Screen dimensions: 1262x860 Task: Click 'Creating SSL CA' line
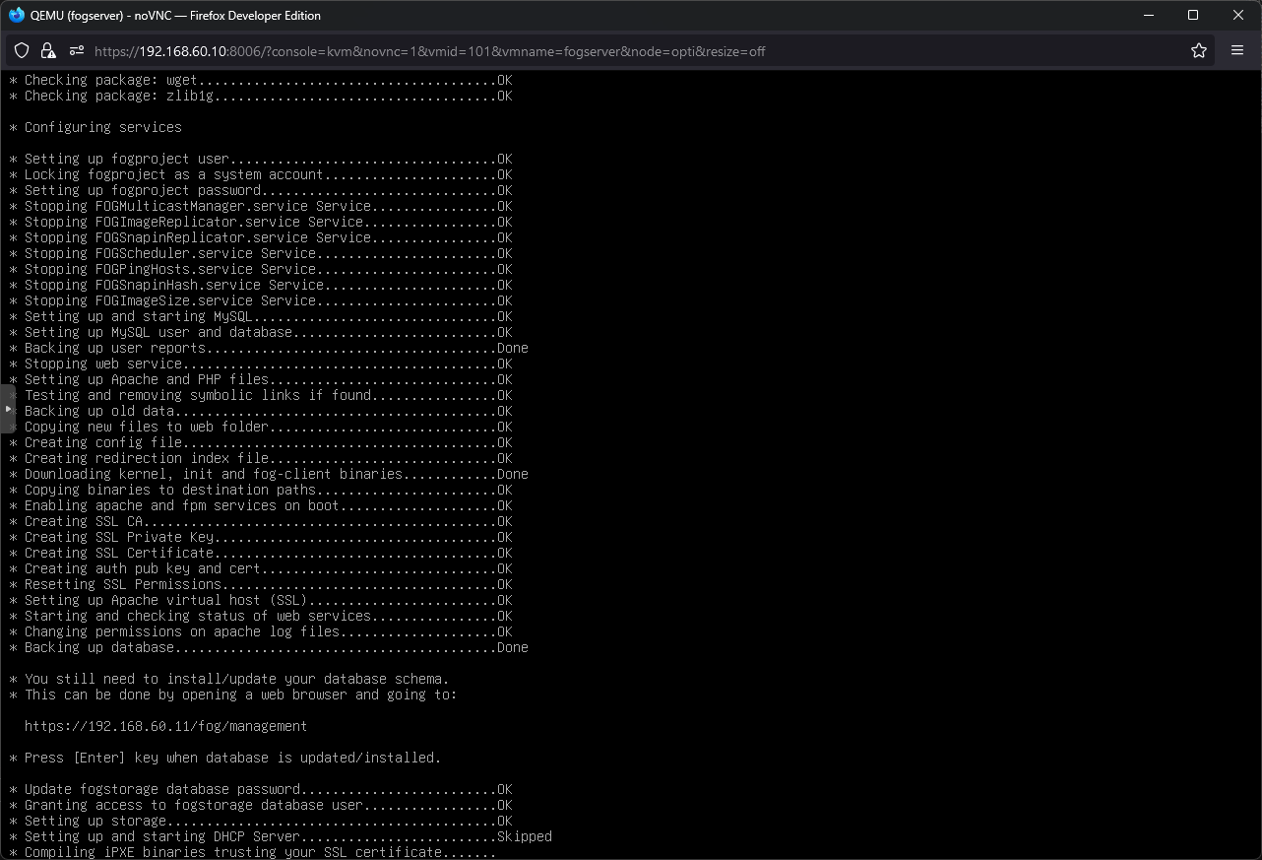point(261,521)
